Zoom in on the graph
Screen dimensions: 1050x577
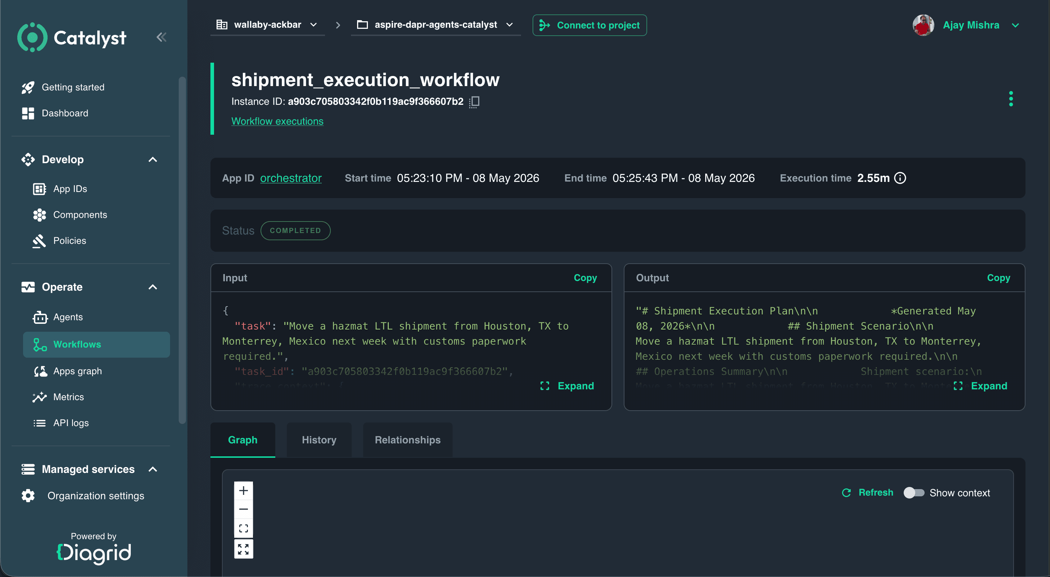pyautogui.click(x=243, y=490)
